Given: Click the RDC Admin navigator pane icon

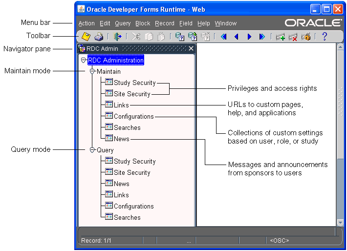Looking at the screenshot, I should [82, 48].
